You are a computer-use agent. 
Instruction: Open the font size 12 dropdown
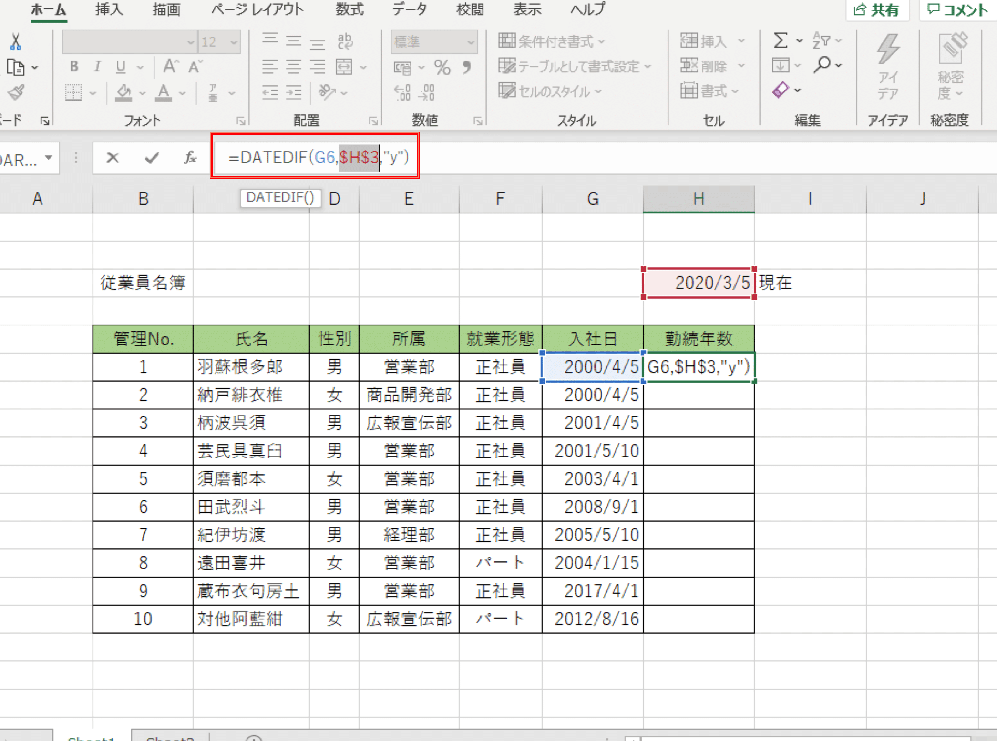pos(234,42)
